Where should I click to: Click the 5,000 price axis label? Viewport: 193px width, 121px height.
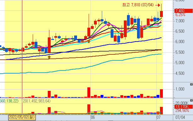pos(180,63)
